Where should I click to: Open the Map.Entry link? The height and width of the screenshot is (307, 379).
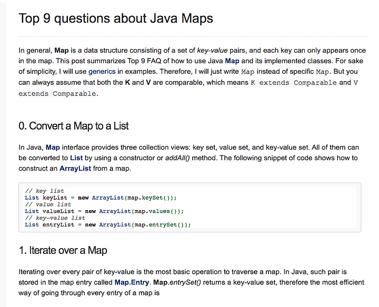132,282
